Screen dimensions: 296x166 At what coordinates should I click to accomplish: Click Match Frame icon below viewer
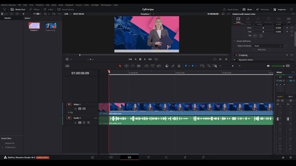[215, 59]
